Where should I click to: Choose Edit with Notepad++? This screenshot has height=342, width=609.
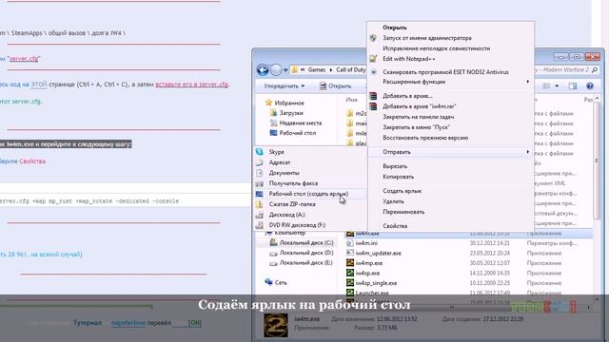point(408,59)
